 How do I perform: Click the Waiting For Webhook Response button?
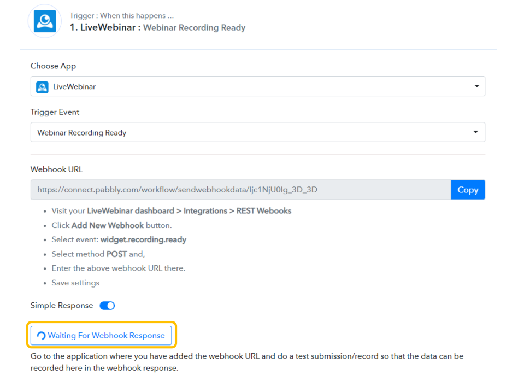101,336
